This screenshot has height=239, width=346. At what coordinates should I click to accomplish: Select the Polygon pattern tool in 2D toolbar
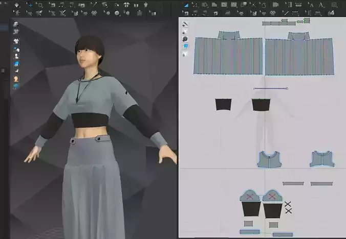(205, 5)
